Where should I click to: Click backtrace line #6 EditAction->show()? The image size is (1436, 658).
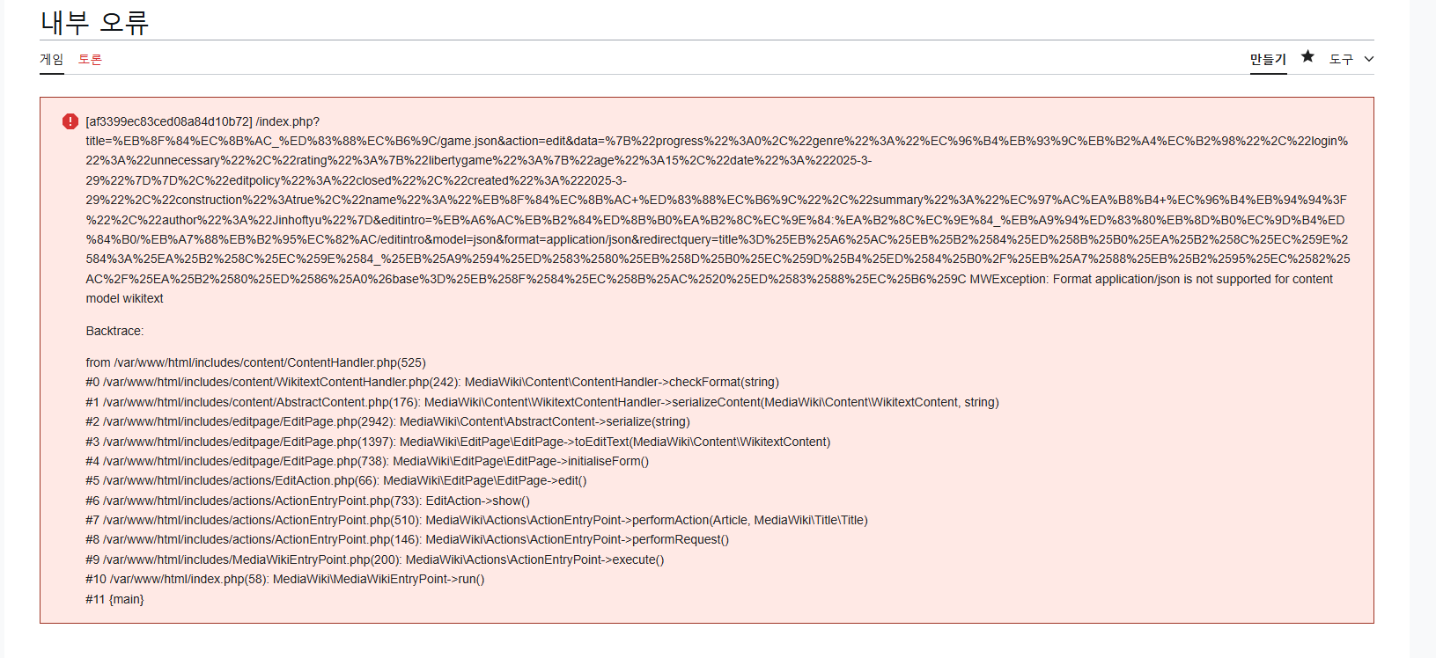(307, 501)
